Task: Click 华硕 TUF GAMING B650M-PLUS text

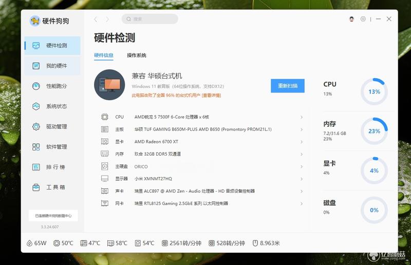Action: [203, 129]
